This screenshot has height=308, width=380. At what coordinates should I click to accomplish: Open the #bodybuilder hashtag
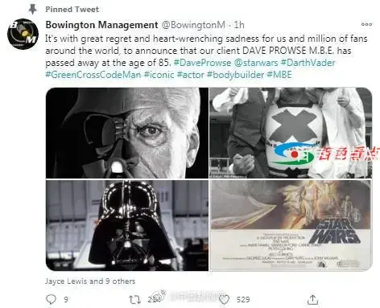point(235,75)
